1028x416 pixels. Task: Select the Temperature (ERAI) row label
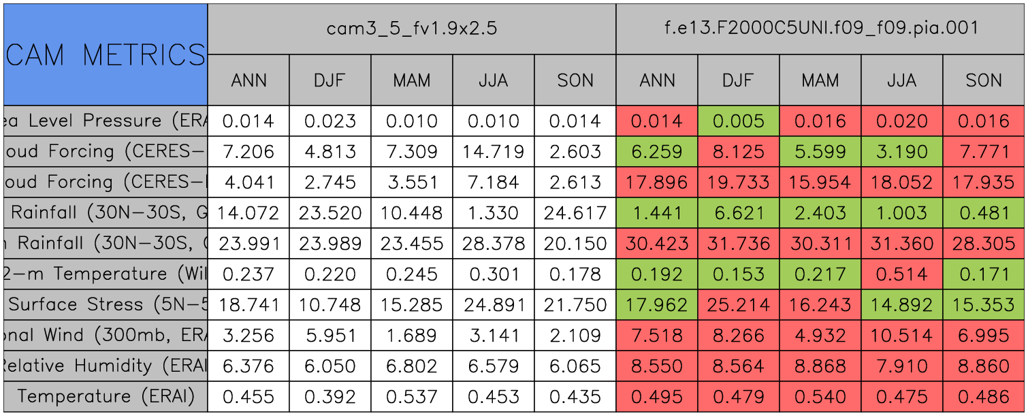click(x=105, y=396)
